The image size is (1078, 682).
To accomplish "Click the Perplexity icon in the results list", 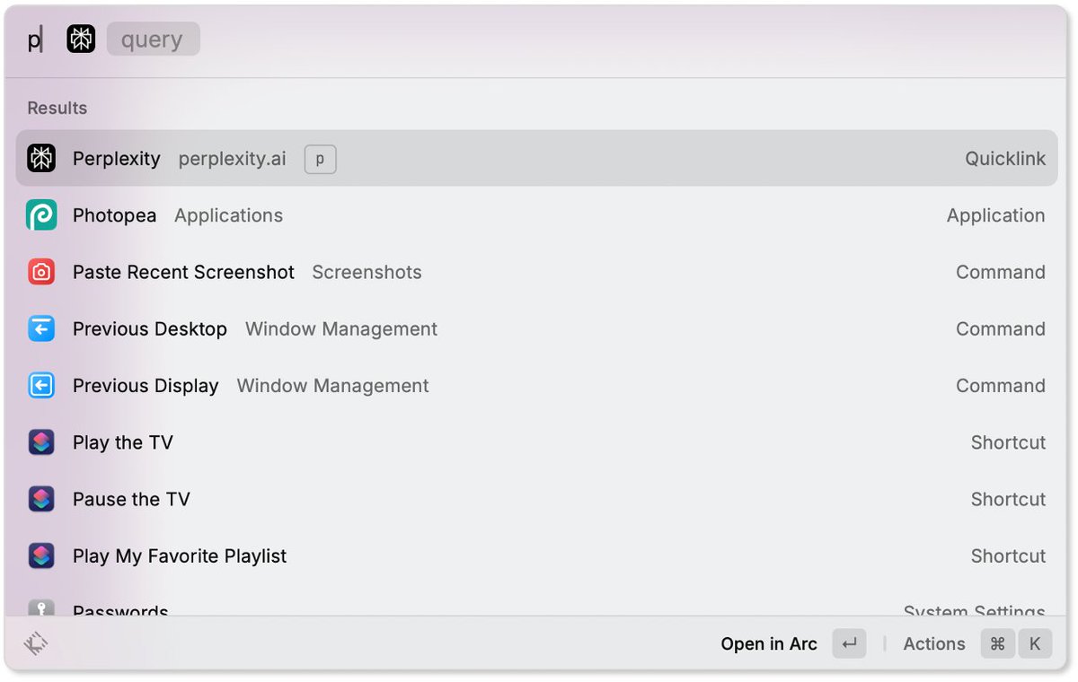I will (x=41, y=158).
